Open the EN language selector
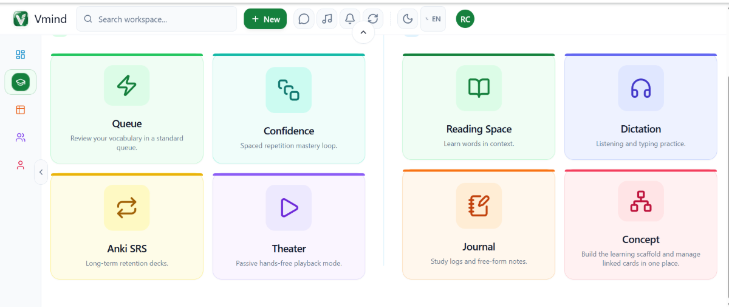This screenshot has height=307, width=729. point(433,19)
